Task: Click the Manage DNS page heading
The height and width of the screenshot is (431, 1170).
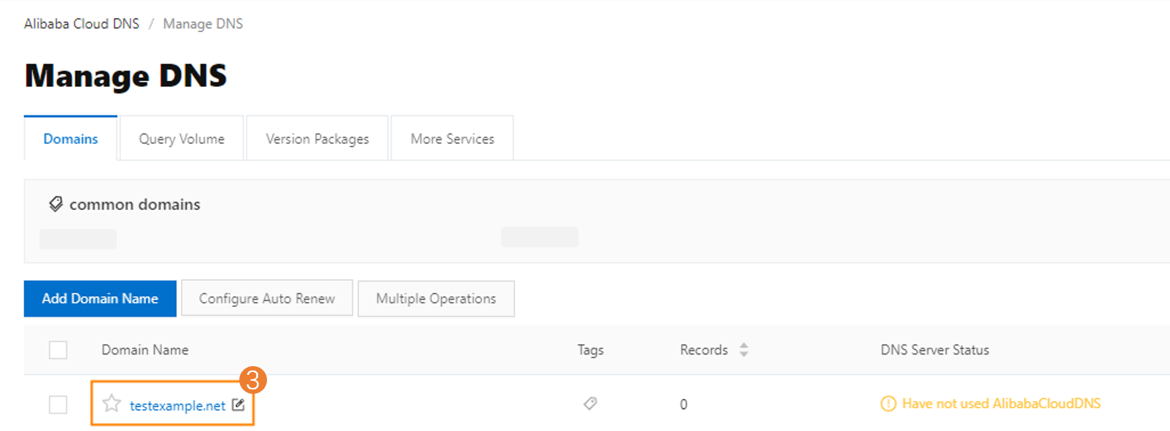Action: [x=125, y=76]
